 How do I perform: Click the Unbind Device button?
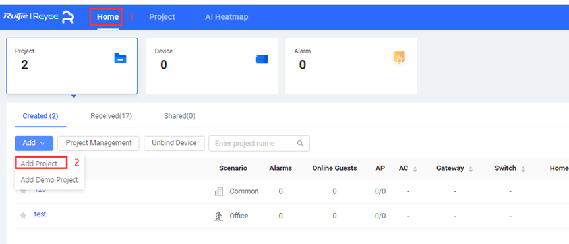(174, 143)
